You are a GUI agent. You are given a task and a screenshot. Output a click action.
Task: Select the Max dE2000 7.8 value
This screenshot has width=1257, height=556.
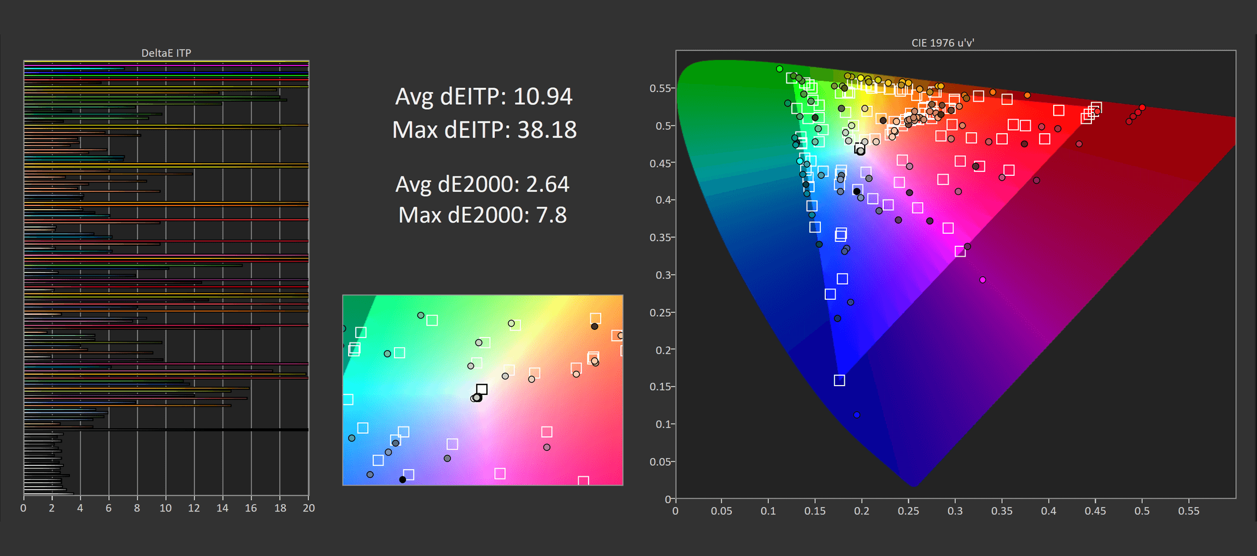coord(482,215)
